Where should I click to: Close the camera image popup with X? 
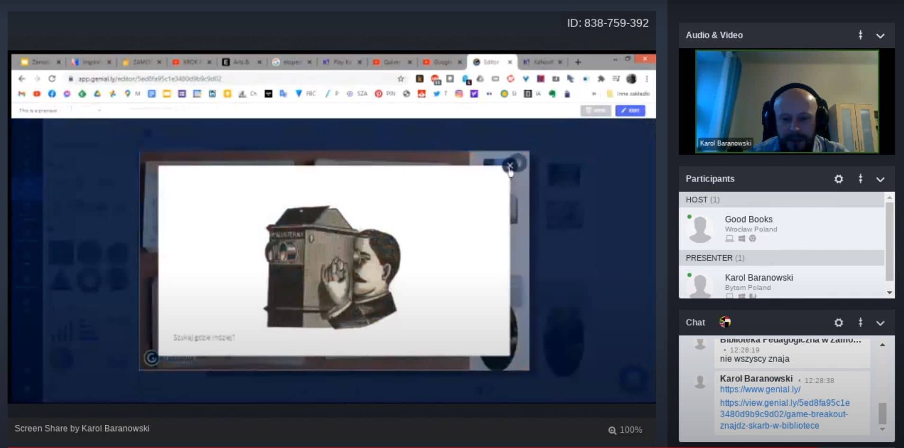coord(510,165)
